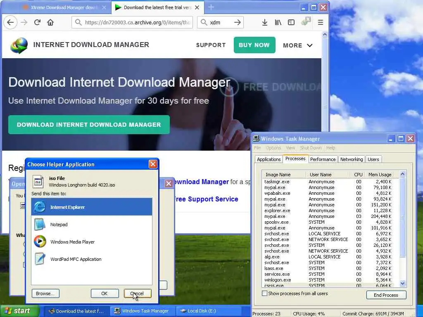Viewport: 423px width, 317px height.
Task: Expand the MORE menu on the webpage
Action: click(x=297, y=45)
